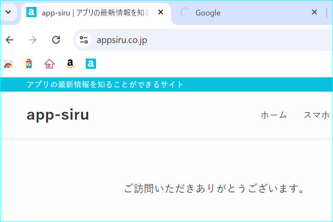View site information icon in address bar

click(x=84, y=40)
